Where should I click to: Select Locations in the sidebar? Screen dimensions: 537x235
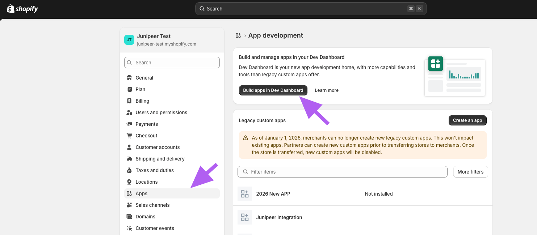[172, 182]
